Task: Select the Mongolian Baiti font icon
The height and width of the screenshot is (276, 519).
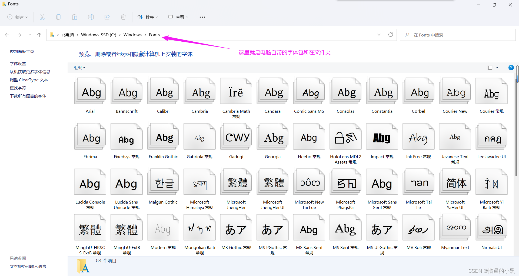Action: pos(199,227)
